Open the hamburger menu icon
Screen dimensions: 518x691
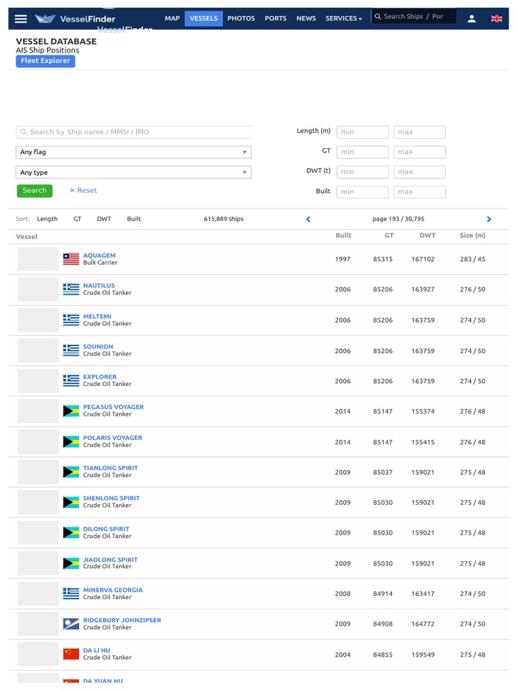click(21, 19)
